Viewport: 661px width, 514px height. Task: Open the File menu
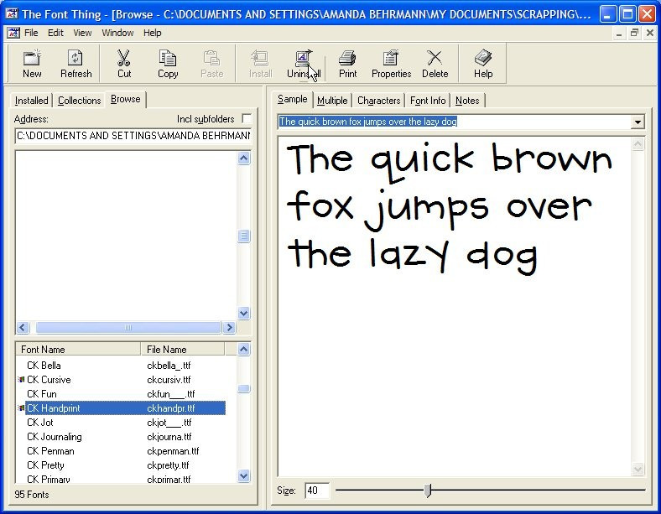click(31, 33)
